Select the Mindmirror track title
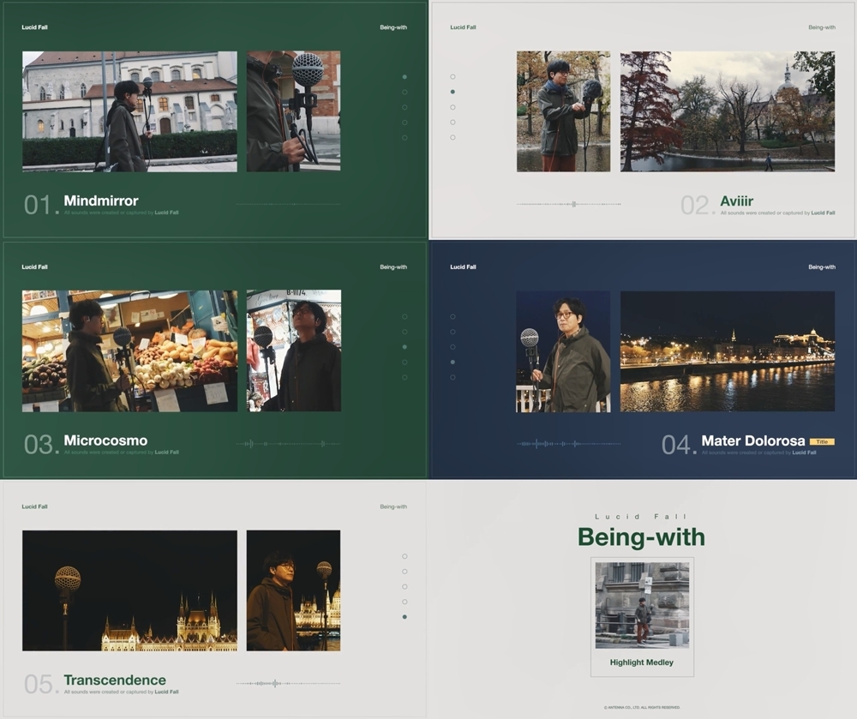 [100, 201]
